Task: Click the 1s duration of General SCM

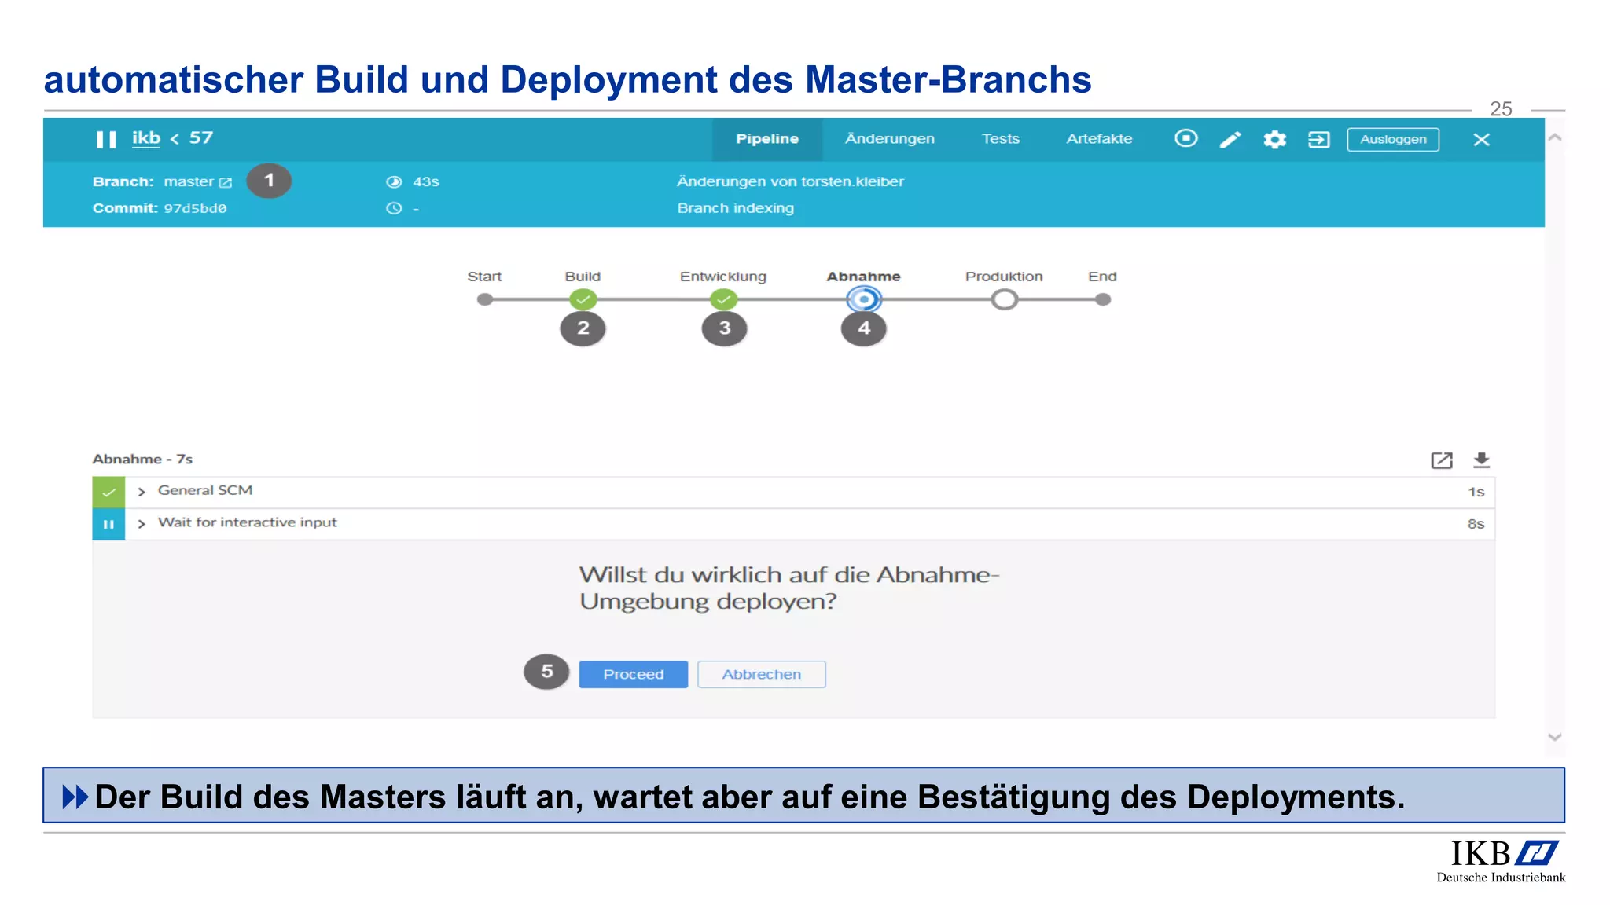Action: (x=1476, y=492)
